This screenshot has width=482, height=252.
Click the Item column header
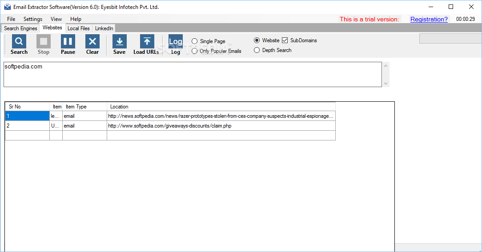coord(56,107)
